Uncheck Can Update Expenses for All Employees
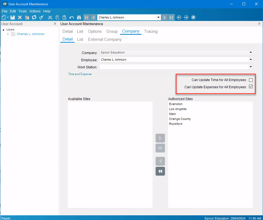 (251, 87)
